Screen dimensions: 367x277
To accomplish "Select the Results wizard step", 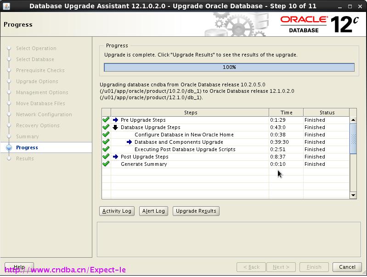I will (x=25, y=158).
